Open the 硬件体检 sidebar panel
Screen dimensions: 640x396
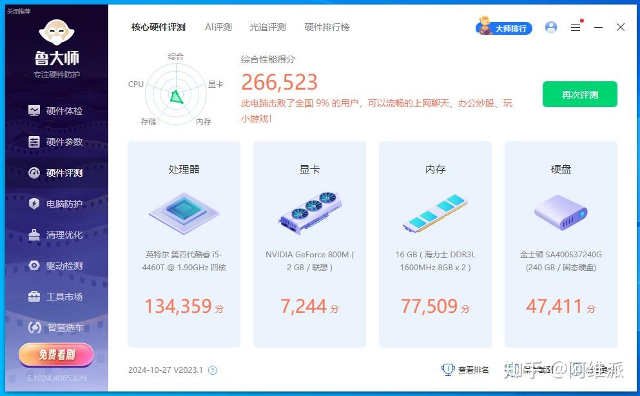pos(56,110)
